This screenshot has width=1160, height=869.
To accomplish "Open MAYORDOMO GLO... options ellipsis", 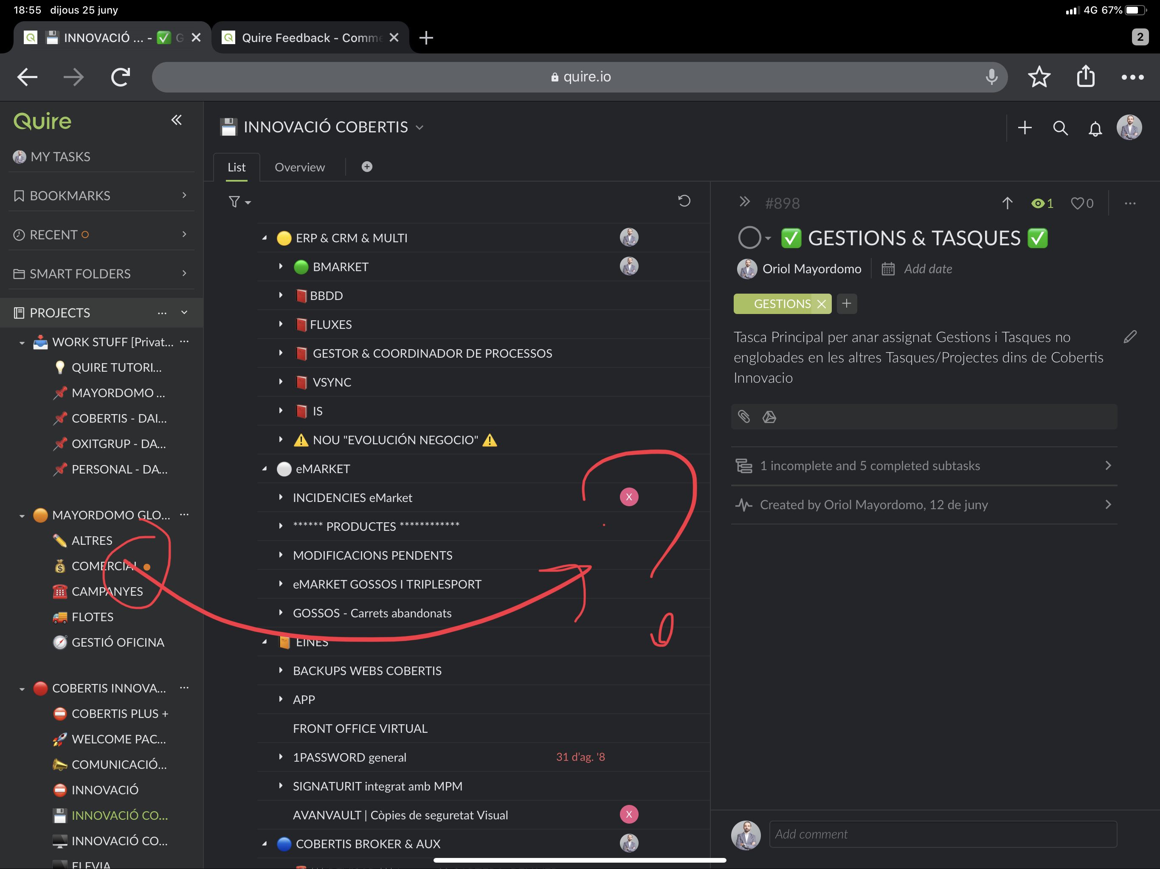I will (184, 514).
